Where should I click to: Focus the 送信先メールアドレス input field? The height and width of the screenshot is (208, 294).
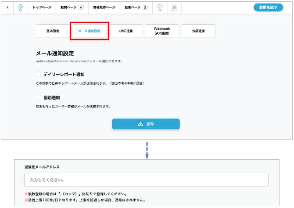[147, 180]
